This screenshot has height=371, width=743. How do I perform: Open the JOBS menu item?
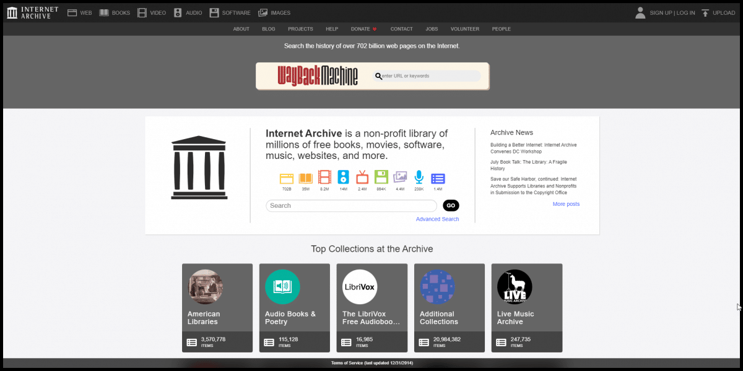point(432,29)
